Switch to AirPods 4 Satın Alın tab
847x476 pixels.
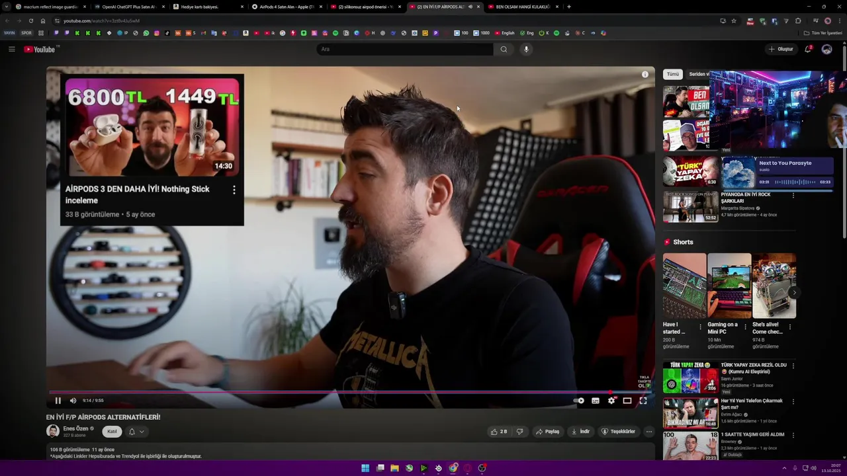pyautogui.click(x=286, y=7)
